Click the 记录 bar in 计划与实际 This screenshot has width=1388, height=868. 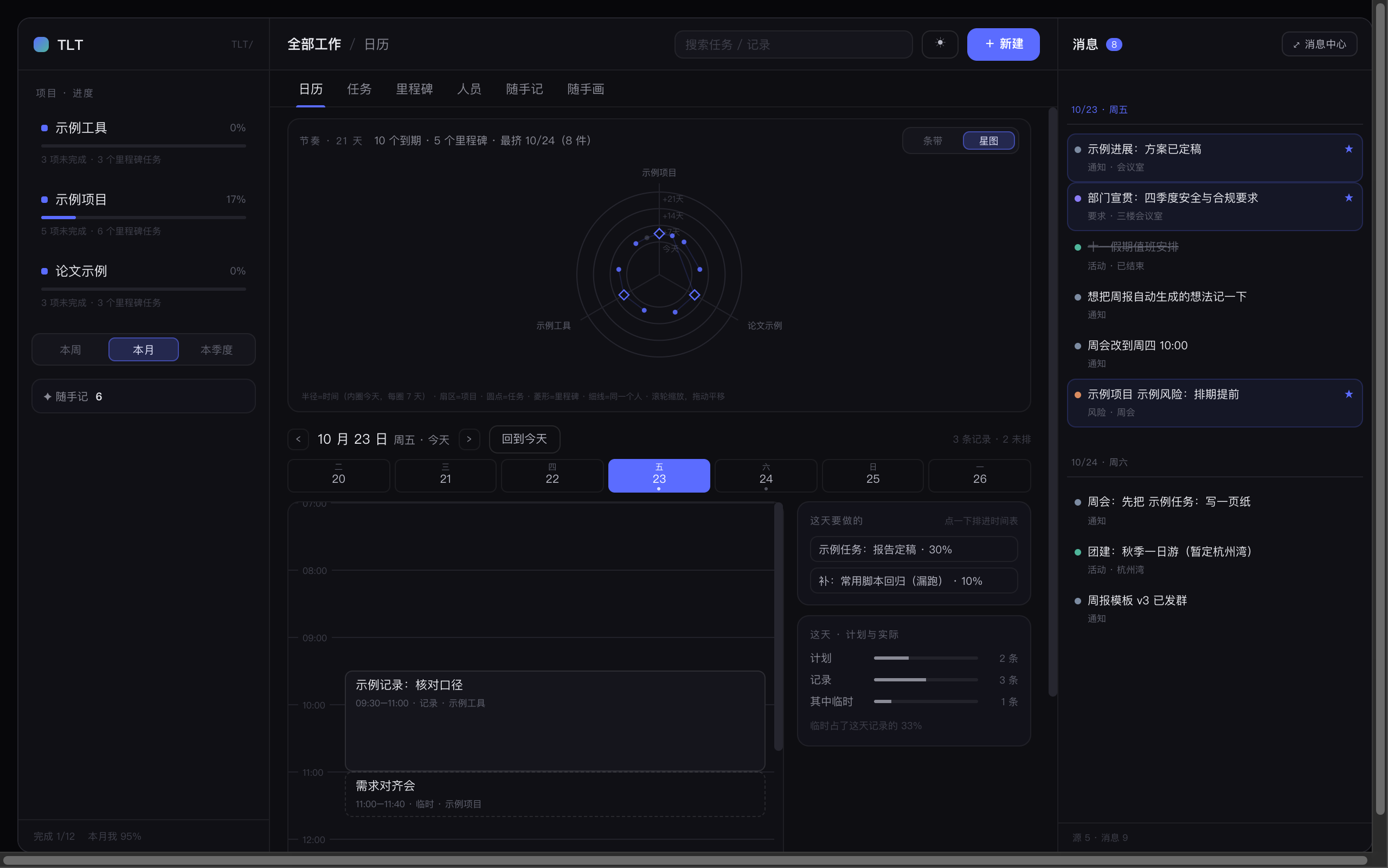925,680
